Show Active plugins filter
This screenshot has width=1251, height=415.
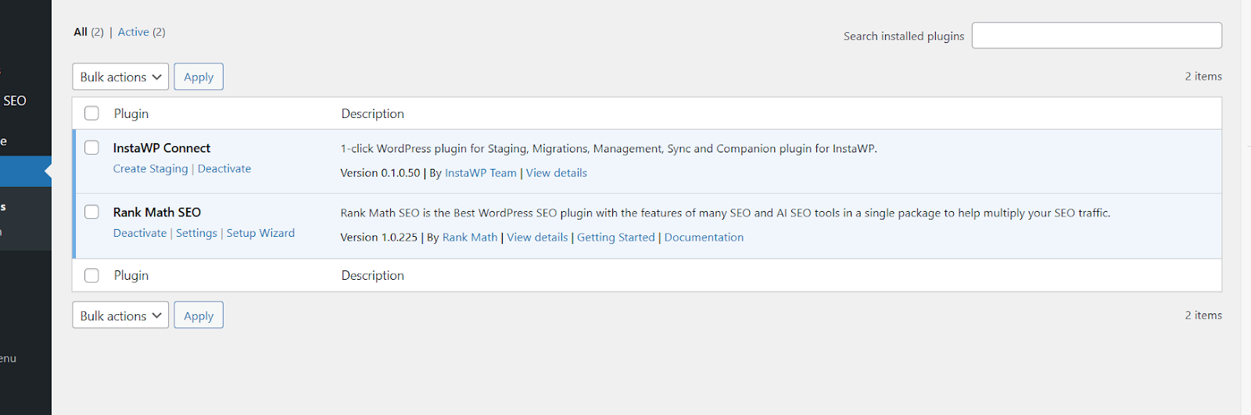click(x=142, y=32)
